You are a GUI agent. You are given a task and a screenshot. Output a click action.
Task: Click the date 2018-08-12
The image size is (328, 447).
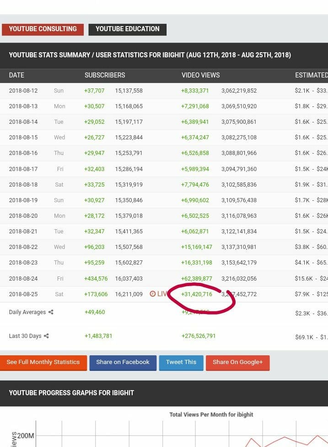tap(23, 91)
